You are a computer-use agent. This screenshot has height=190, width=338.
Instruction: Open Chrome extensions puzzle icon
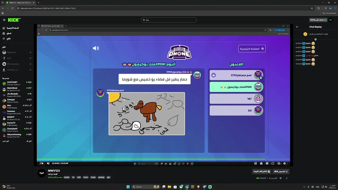pyautogui.click(x=318, y=8)
